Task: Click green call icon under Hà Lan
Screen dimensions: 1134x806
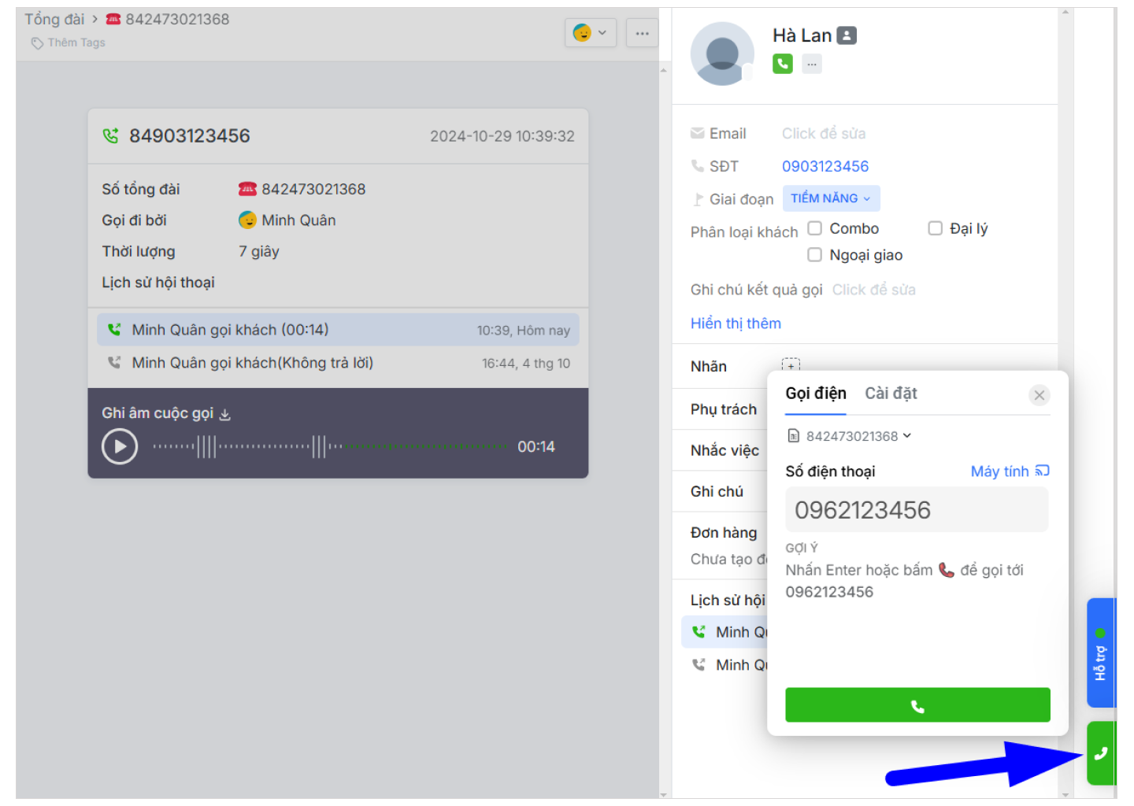Action: point(782,64)
